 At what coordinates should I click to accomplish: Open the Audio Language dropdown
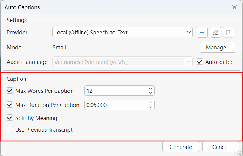click(x=122, y=62)
